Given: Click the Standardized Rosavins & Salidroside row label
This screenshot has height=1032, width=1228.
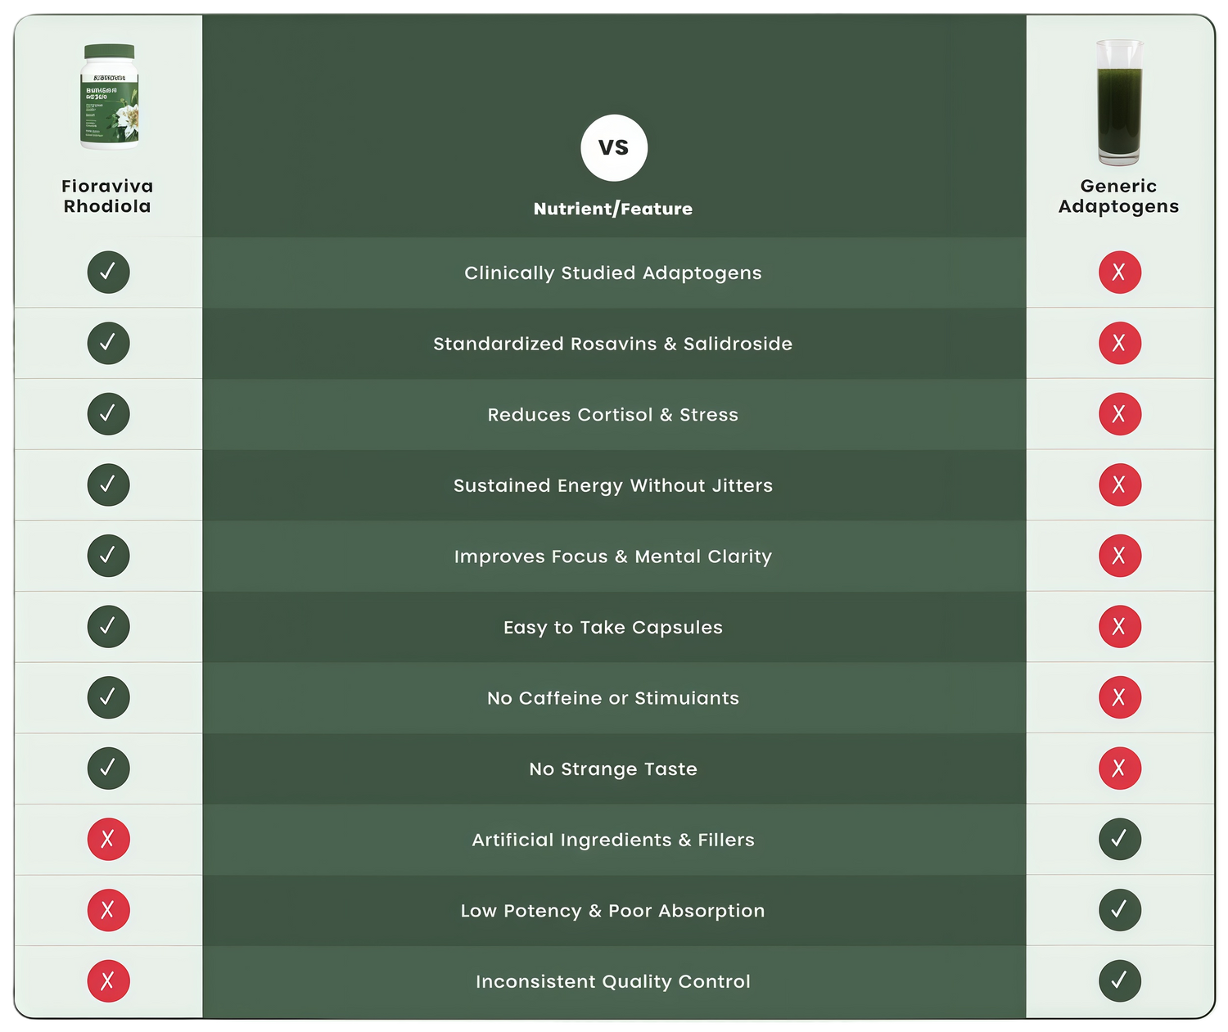Looking at the screenshot, I should click(613, 344).
